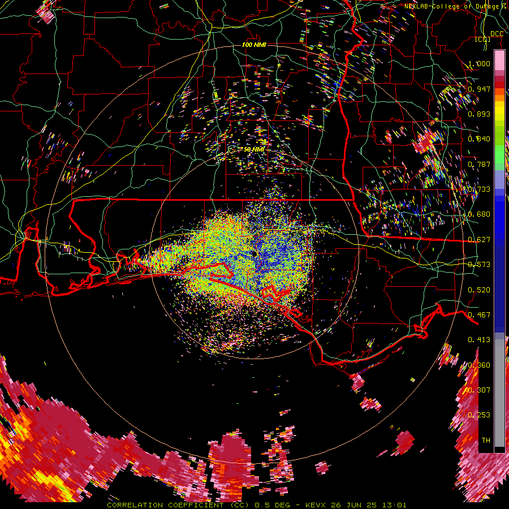Click the 0.627 scale value

pyautogui.click(x=479, y=240)
